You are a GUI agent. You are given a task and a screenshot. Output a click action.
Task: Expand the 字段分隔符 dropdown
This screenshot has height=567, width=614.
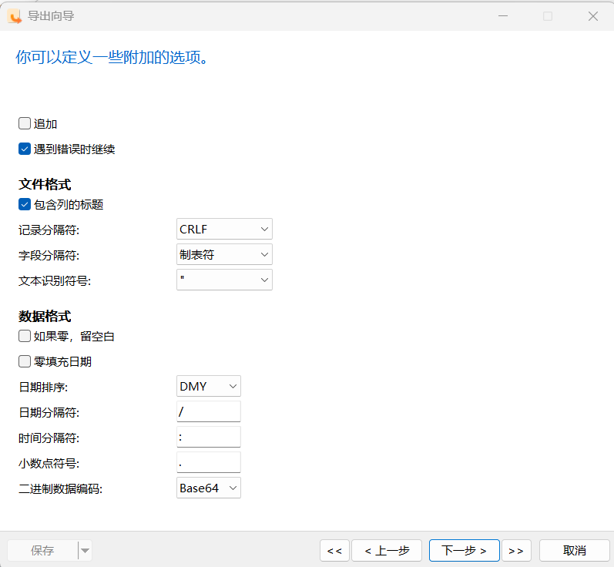pos(224,254)
